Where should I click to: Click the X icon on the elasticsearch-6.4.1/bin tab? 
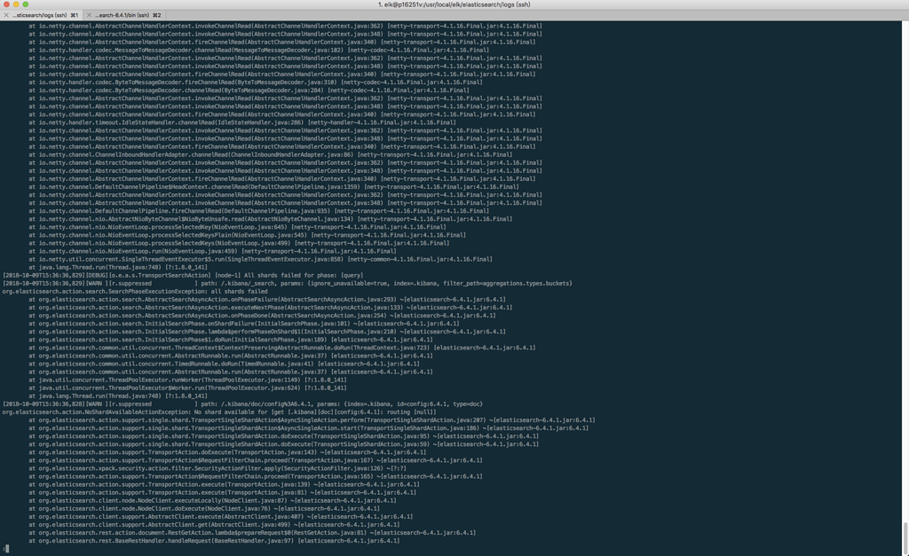[x=89, y=15]
